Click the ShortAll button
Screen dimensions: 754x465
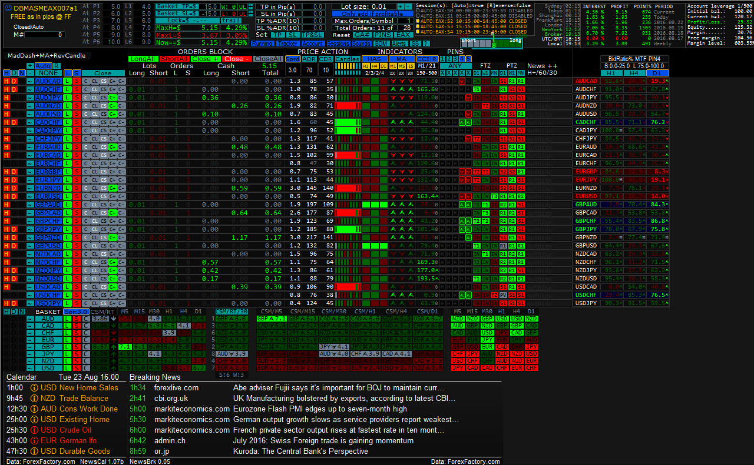click(x=174, y=59)
